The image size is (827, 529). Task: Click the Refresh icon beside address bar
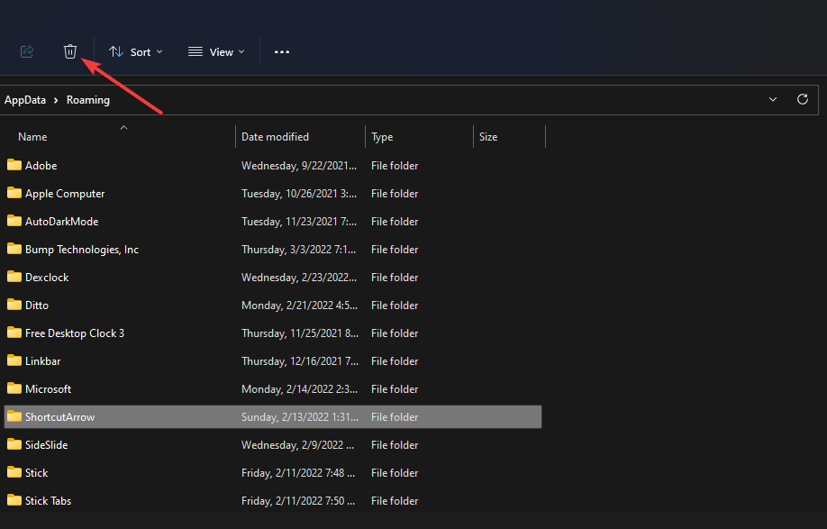click(802, 100)
